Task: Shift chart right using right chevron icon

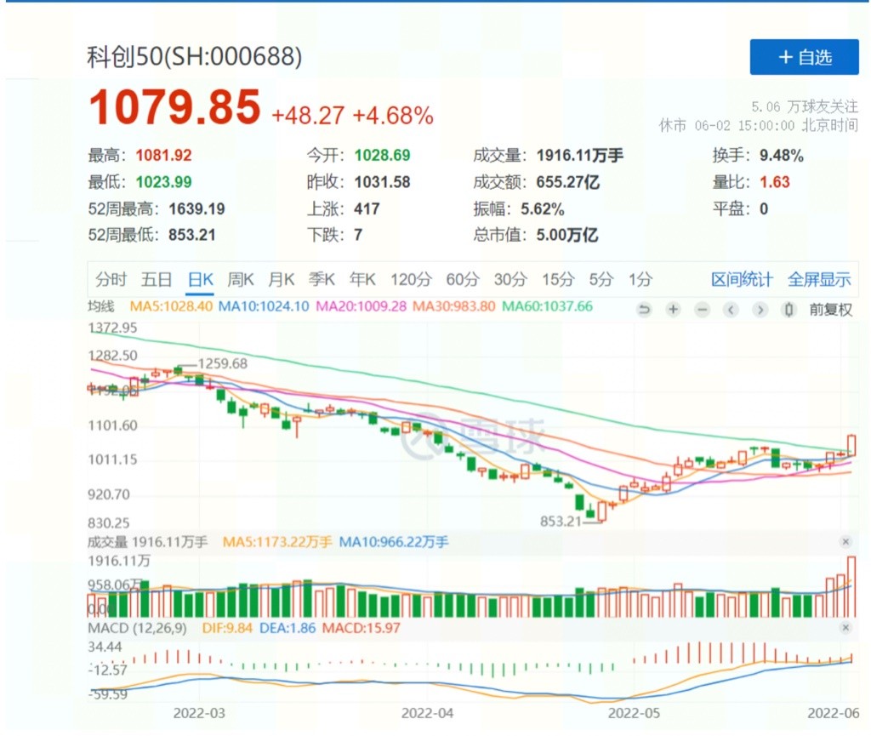Action: pos(760,310)
